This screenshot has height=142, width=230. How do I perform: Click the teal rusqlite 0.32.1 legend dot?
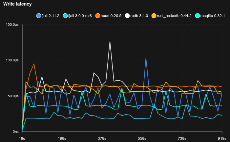point(197,16)
